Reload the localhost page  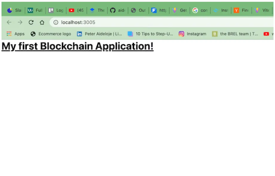point(31,22)
